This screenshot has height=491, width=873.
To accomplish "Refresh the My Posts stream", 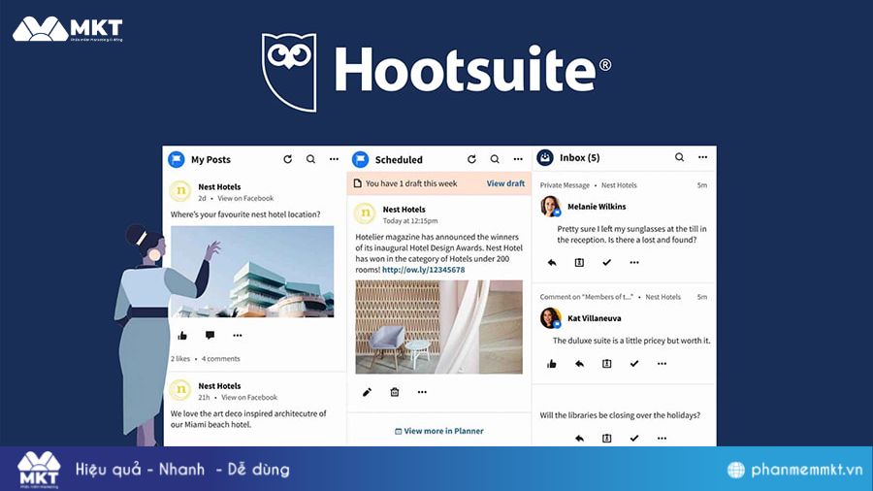I will pyautogui.click(x=287, y=159).
